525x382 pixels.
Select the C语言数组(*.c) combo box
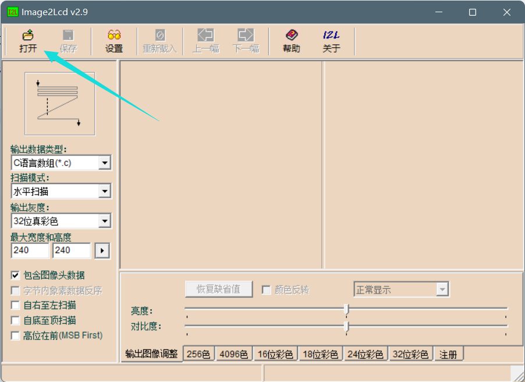(x=61, y=163)
